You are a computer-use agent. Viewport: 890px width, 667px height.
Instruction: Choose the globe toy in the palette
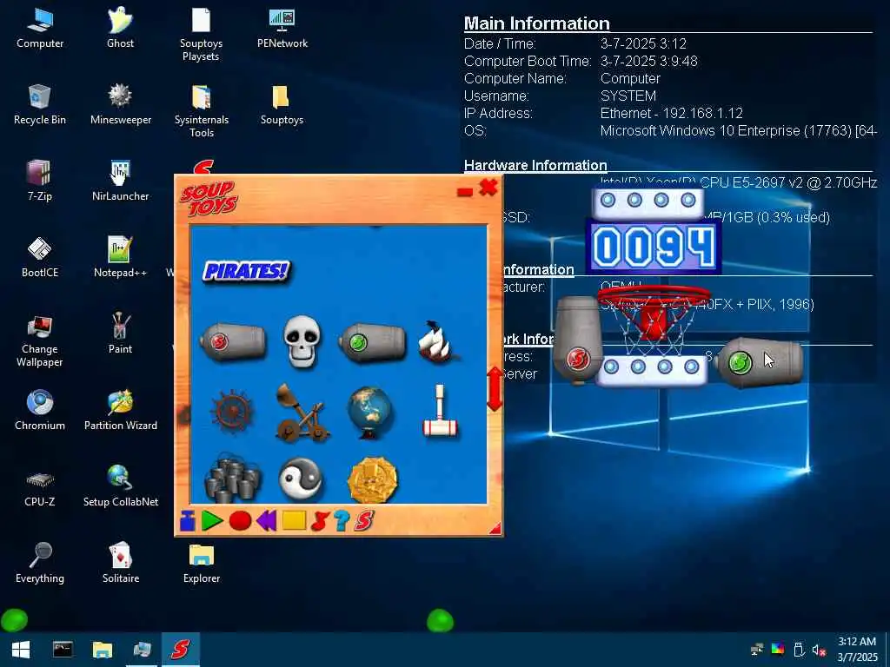click(370, 412)
